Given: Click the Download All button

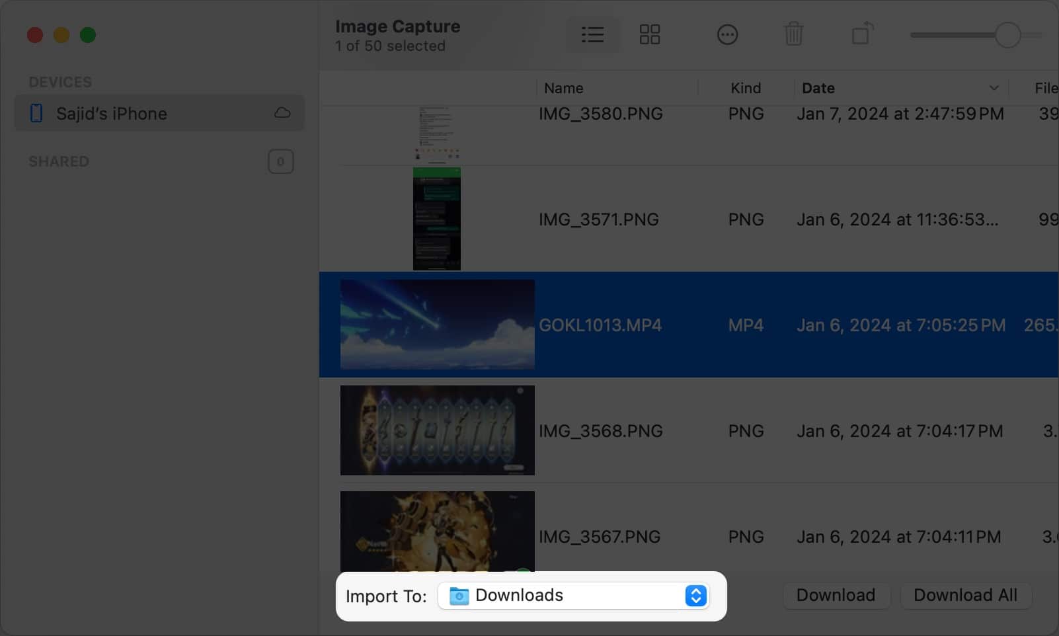Looking at the screenshot, I should 965,595.
